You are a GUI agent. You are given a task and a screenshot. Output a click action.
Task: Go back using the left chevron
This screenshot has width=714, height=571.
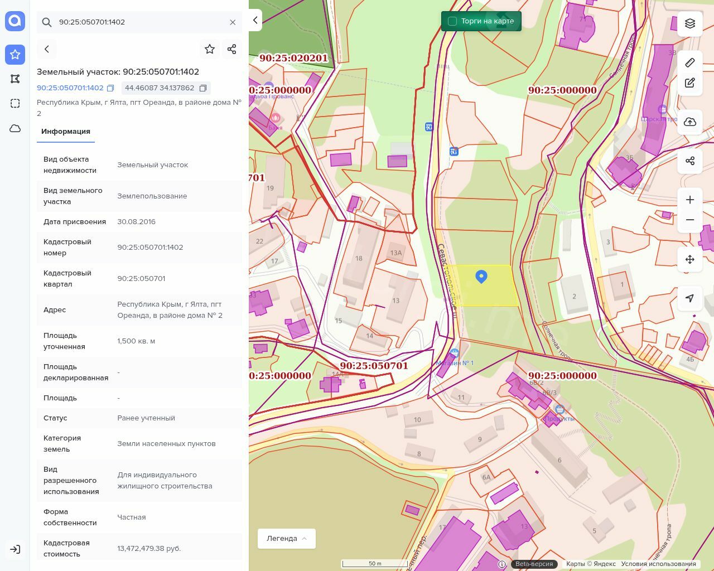pyautogui.click(x=47, y=49)
